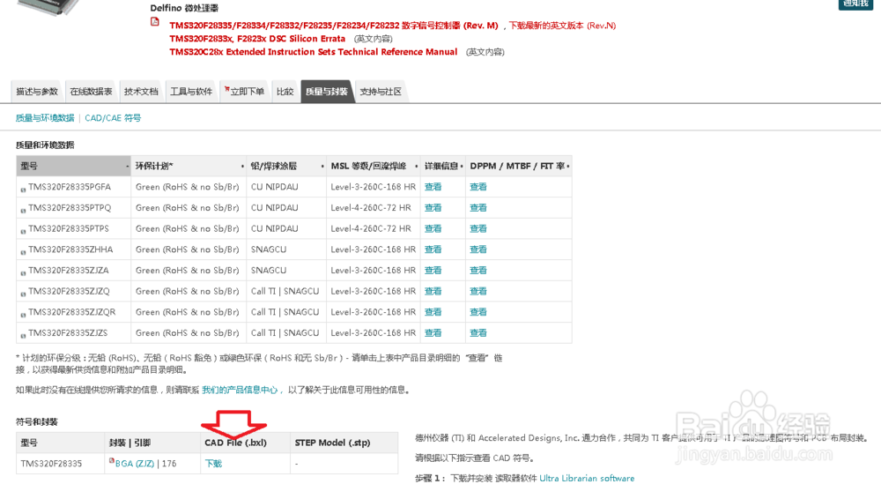Open the TMS320C28x Extended Instruction Sets manual
This screenshot has width=881, height=484.
coord(314,52)
